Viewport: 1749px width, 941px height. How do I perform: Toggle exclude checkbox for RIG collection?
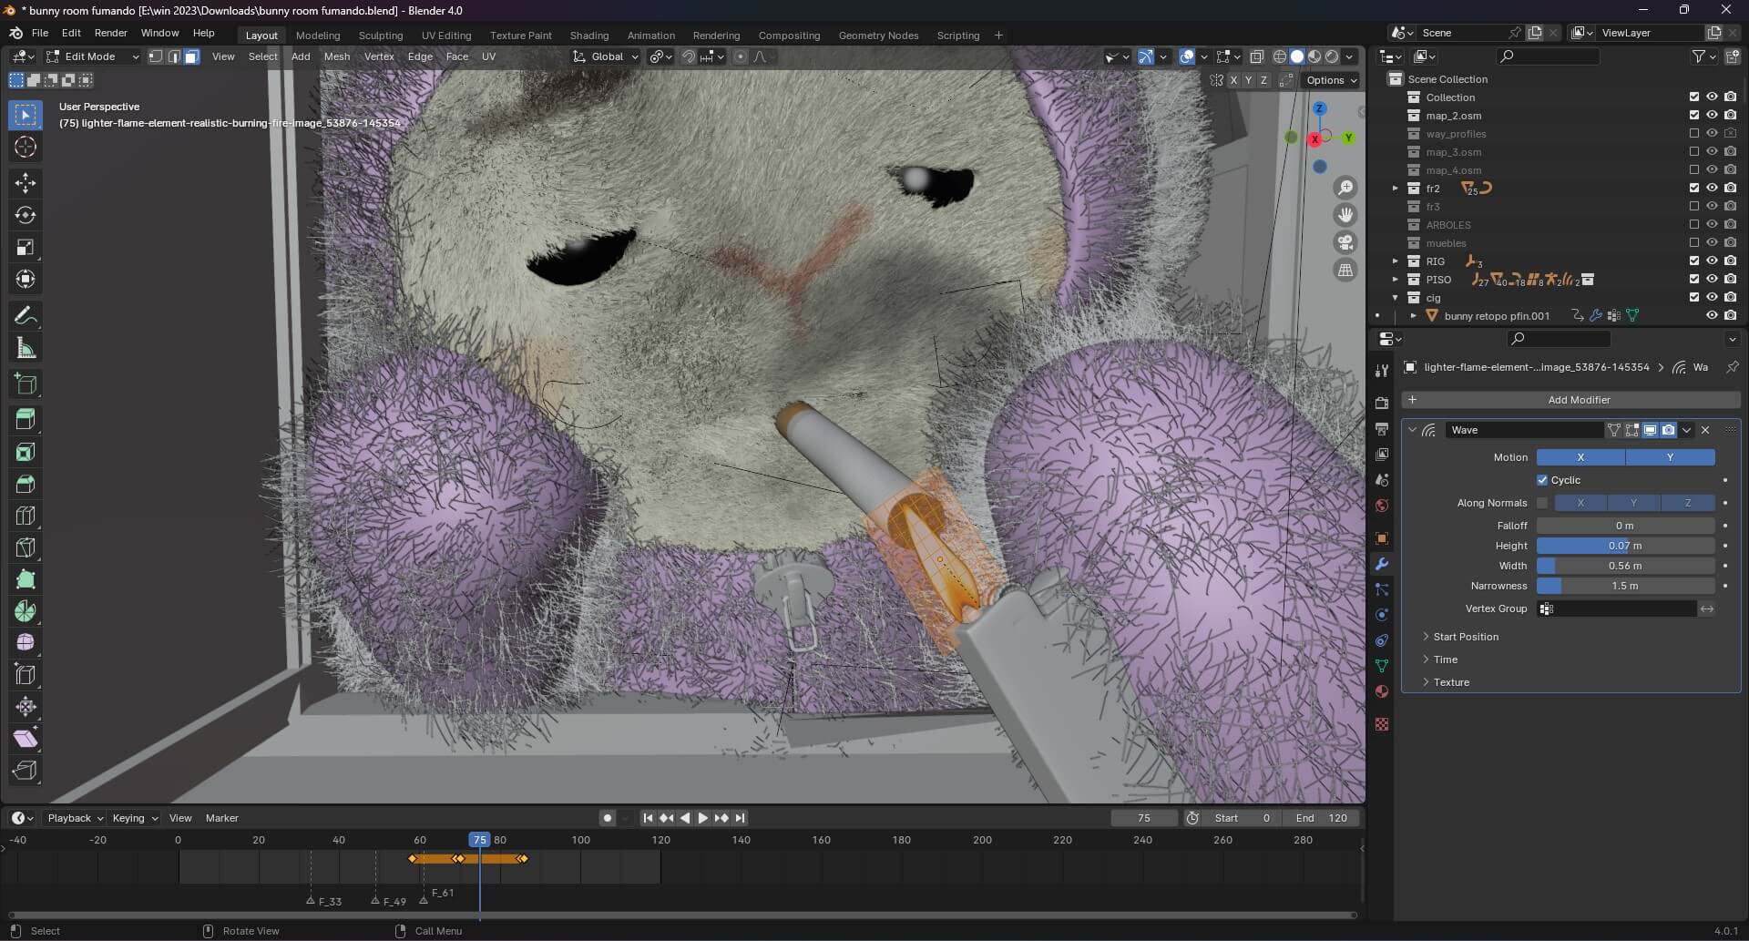pos(1694,261)
